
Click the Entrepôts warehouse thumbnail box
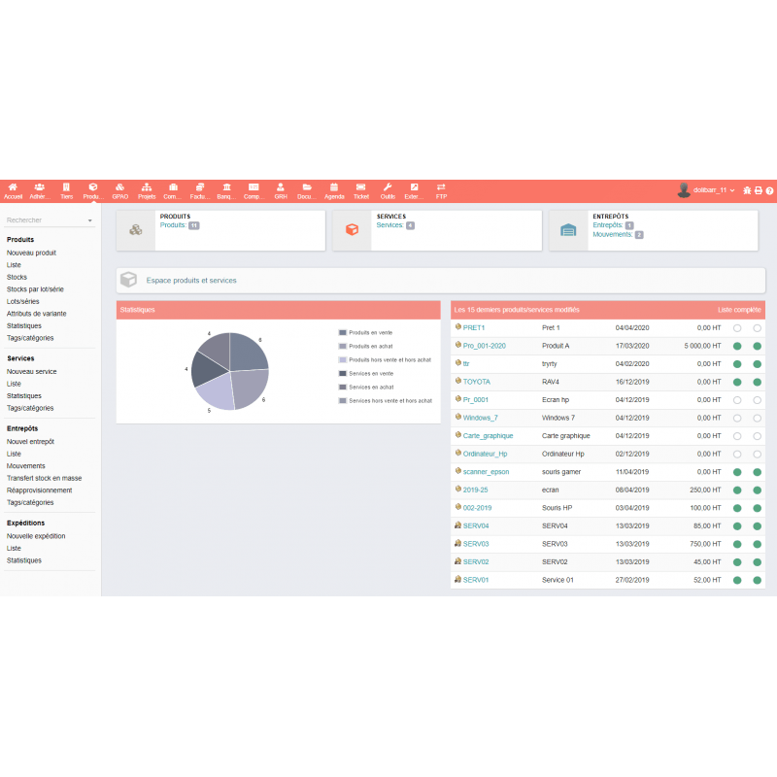568,230
